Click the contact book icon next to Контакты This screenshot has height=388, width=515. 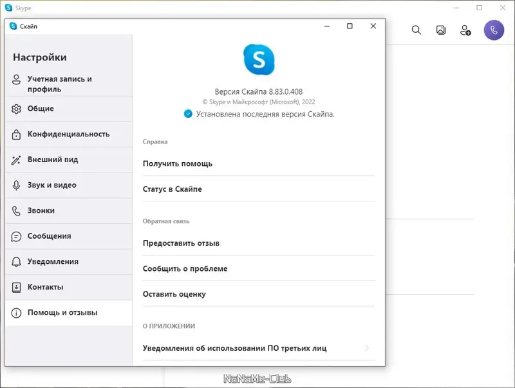click(16, 287)
